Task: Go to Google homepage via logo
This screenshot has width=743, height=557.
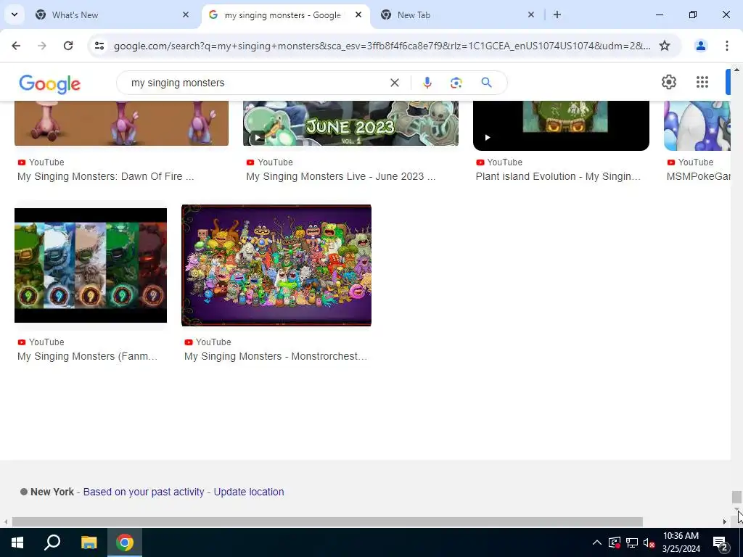Action: tap(50, 84)
